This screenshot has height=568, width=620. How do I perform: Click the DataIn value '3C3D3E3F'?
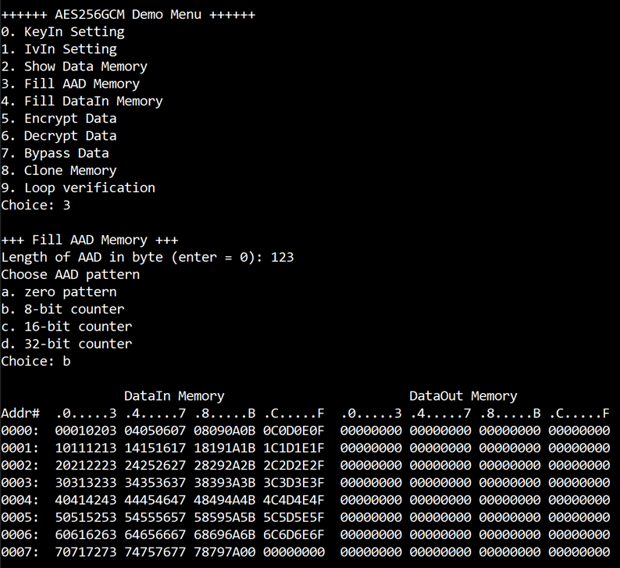(294, 483)
